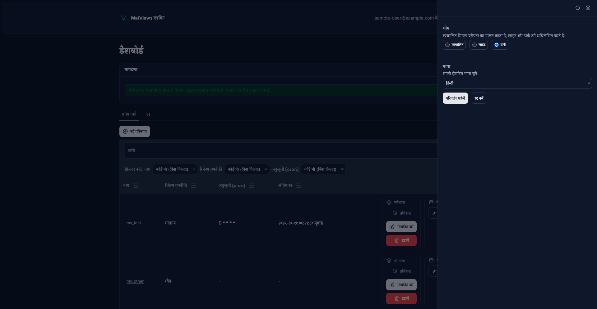
Task: Switch to the परिभाषाएँ tab
Action: click(x=129, y=114)
